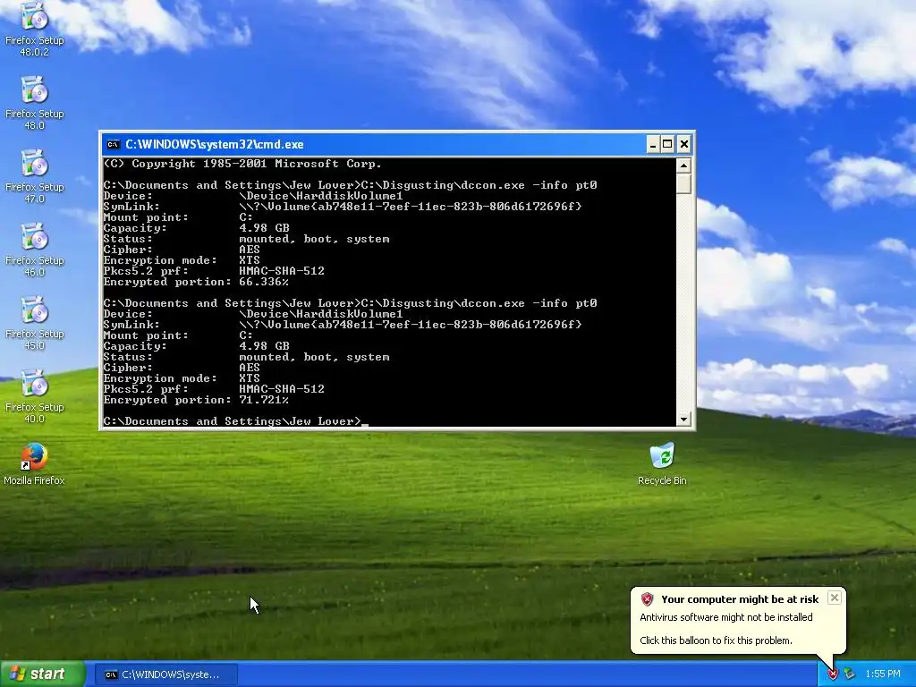The image size is (916, 687).
Task: Maximize the cmd.exe window
Action: pos(667,144)
